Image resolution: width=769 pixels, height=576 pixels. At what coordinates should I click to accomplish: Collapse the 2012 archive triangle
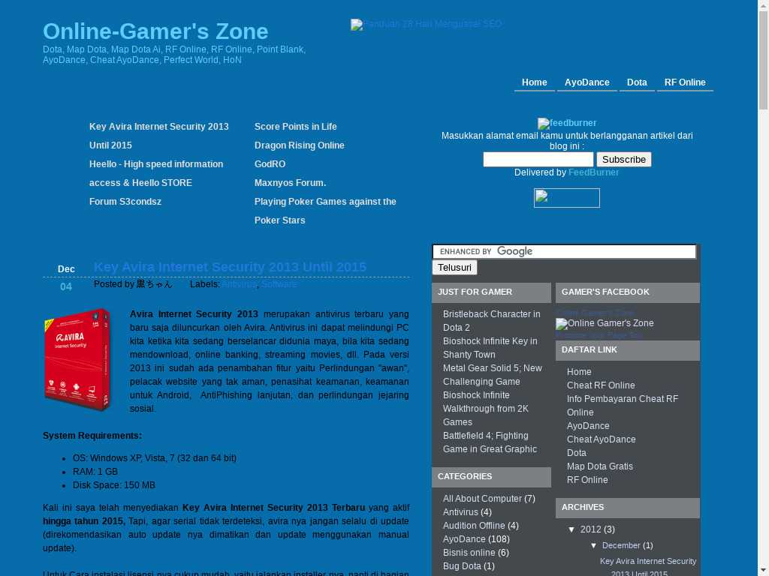571,529
